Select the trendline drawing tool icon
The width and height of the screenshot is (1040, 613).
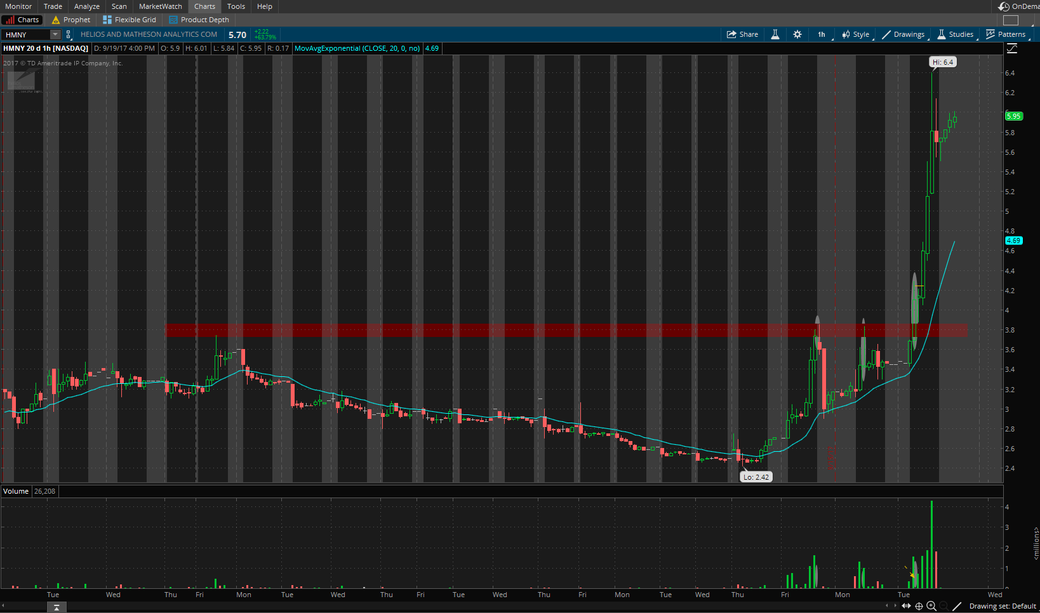[x=957, y=606]
